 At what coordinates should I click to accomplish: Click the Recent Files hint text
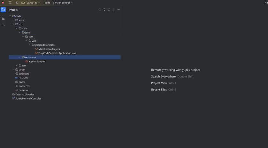tap(159, 90)
